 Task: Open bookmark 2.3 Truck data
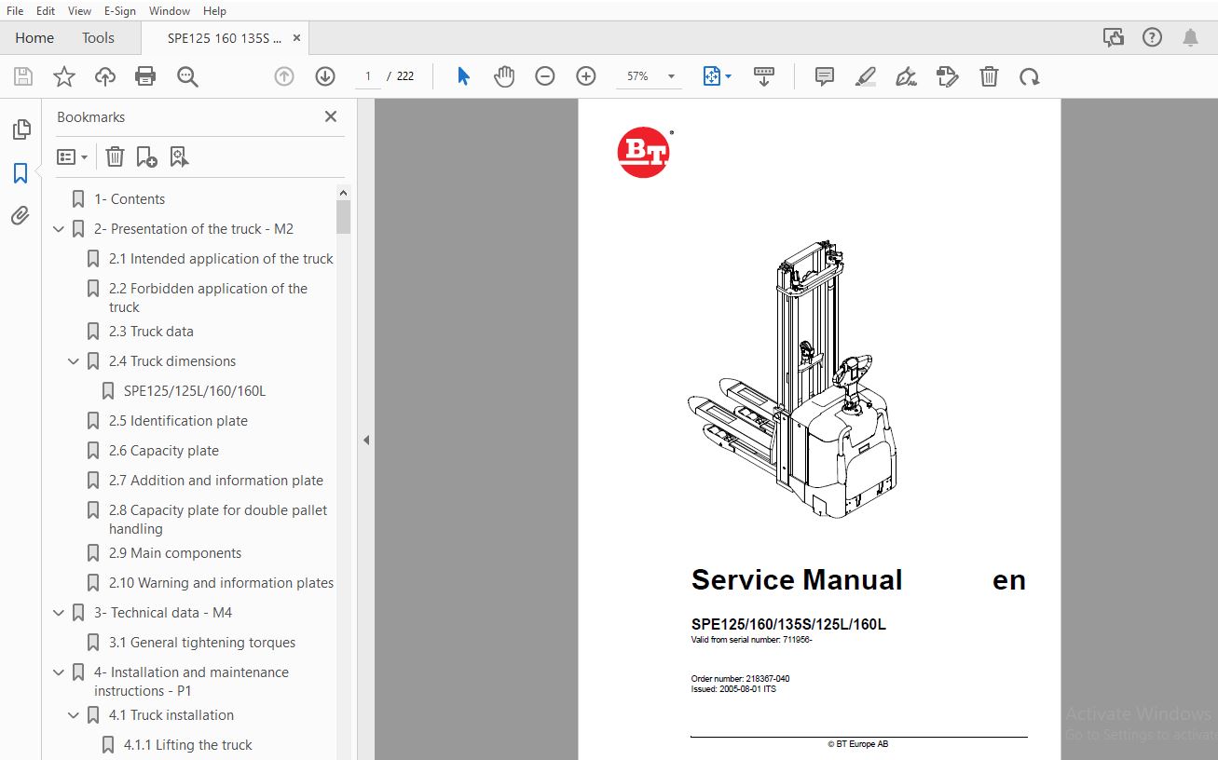pos(151,332)
